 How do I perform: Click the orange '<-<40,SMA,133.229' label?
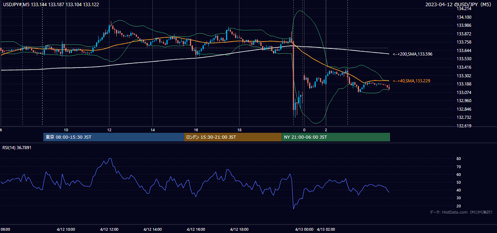point(411,81)
